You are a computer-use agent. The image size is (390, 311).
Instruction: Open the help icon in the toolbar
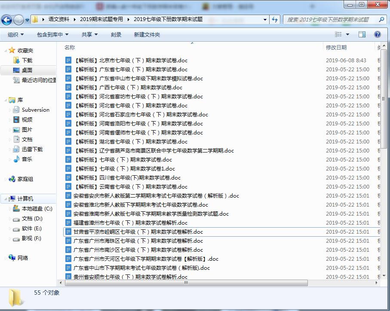coord(377,34)
